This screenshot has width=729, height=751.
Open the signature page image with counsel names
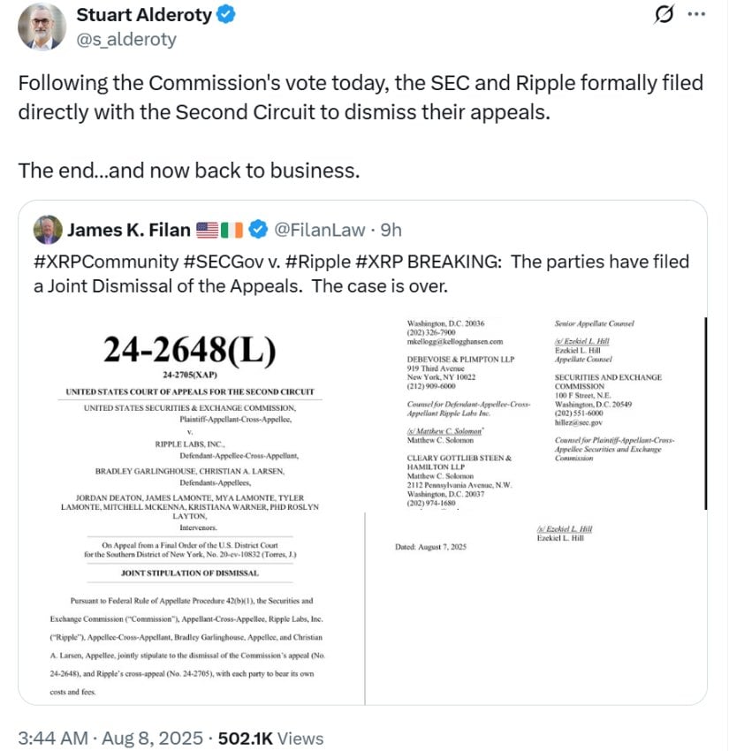[536, 511]
